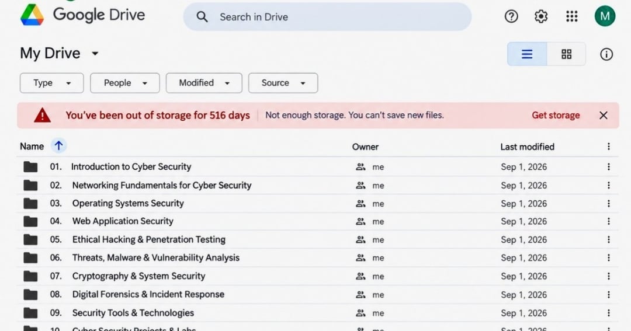
Task: Open sort options in the table header
Action: 608,147
